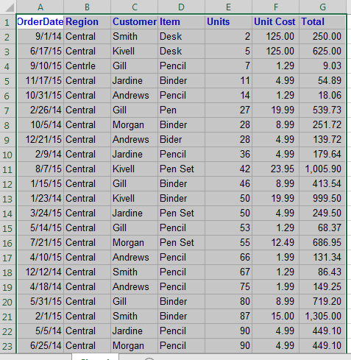Click the Units header cell
This screenshot has height=360, width=351.
coord(228,22)
